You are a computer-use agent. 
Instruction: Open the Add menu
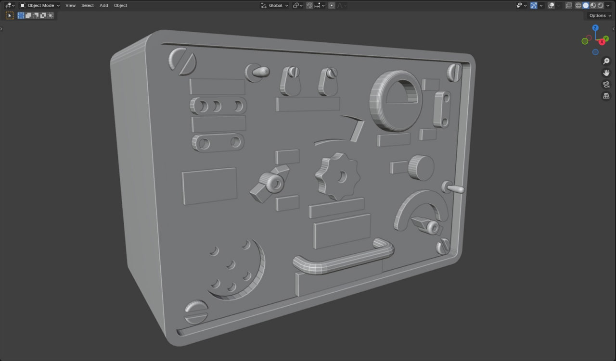(x=103, y=5)
